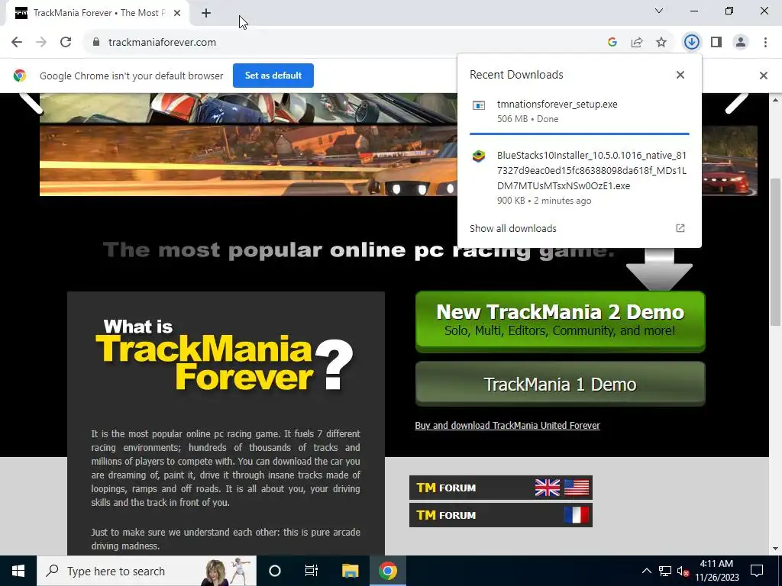The width and height of the screenshot is (782, 586).
Task: Click the vertical page scrollbar thumb
Action: pos(776,252)
